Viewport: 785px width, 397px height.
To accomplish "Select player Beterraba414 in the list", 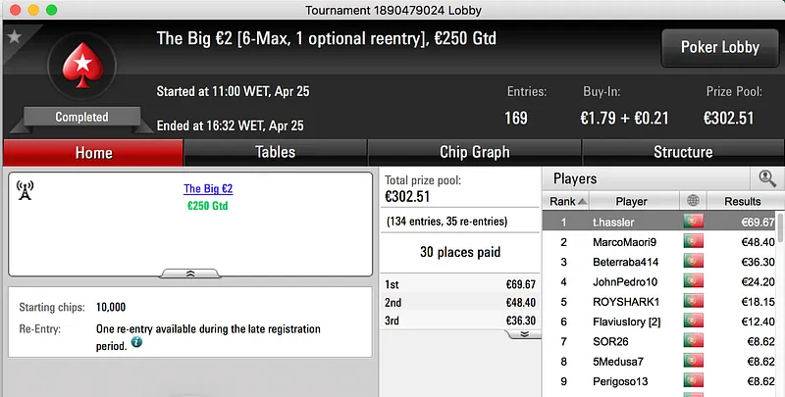I will click(x=631, y=262).
